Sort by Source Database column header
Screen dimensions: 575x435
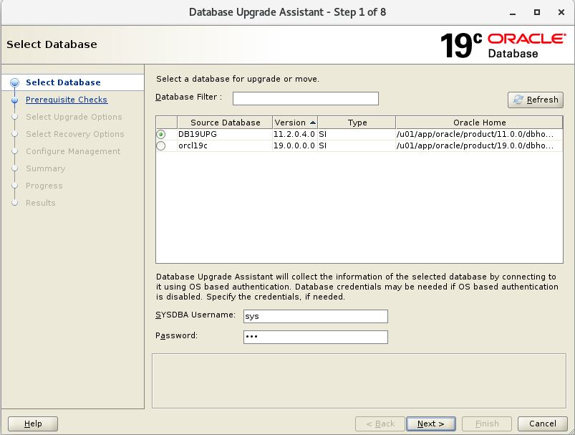(225, 123)
